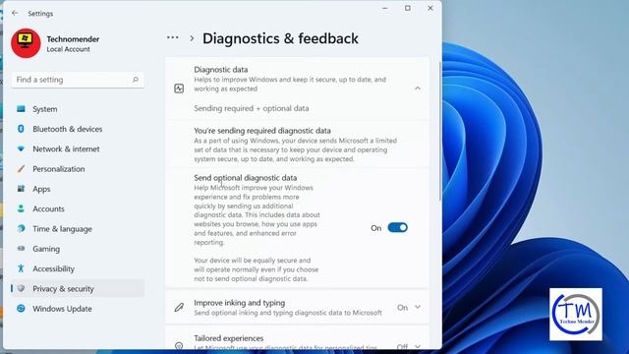This screenshot has height=354, width=629.
Task: Click the Accessibility figure icon
Action: (x=21, y=268)
